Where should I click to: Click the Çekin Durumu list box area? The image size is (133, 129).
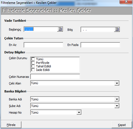point(55,65)
